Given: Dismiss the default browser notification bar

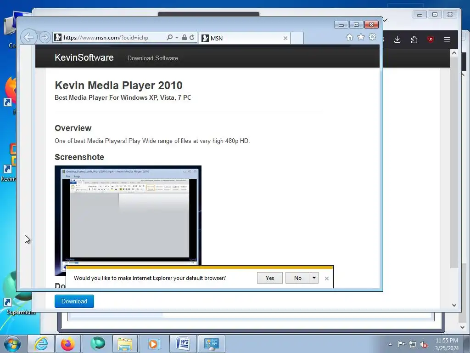Looking at the screenshot, I should coord(327,279).
